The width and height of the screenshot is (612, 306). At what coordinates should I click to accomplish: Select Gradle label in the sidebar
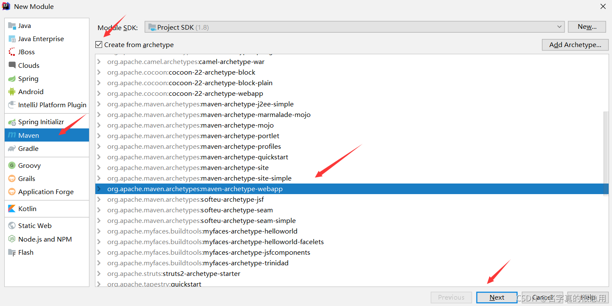tap(28, 149)
